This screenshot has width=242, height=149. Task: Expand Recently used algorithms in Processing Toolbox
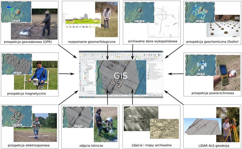coord(147,64)
